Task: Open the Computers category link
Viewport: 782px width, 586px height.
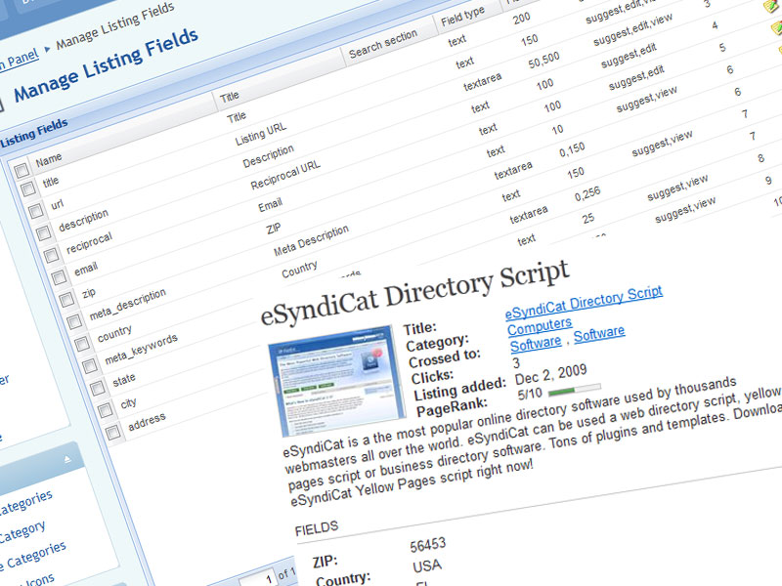Action: click(x=540, y=326)
